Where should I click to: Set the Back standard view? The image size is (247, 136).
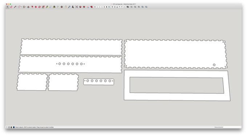pos(122,7)
